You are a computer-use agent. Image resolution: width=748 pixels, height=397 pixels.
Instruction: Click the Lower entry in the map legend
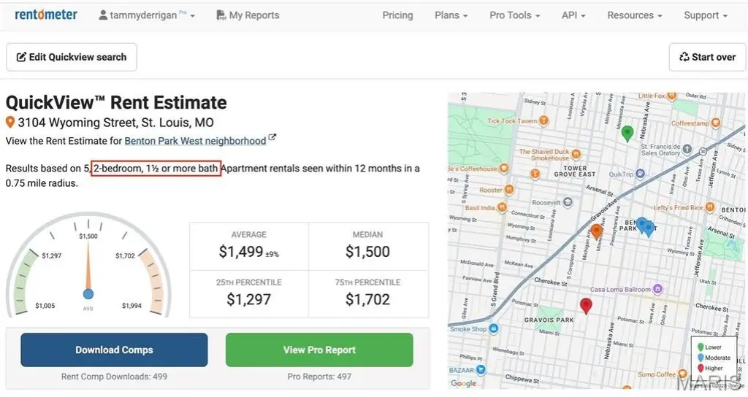click(710, 347)
